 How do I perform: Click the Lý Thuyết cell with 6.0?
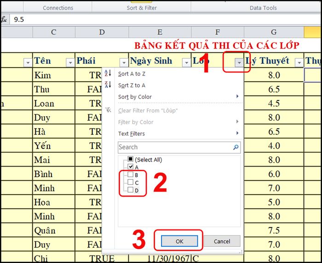(274, 174)
